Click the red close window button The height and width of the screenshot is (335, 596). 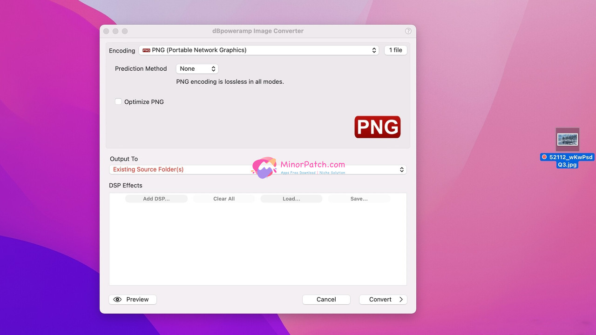coord(106,31)
